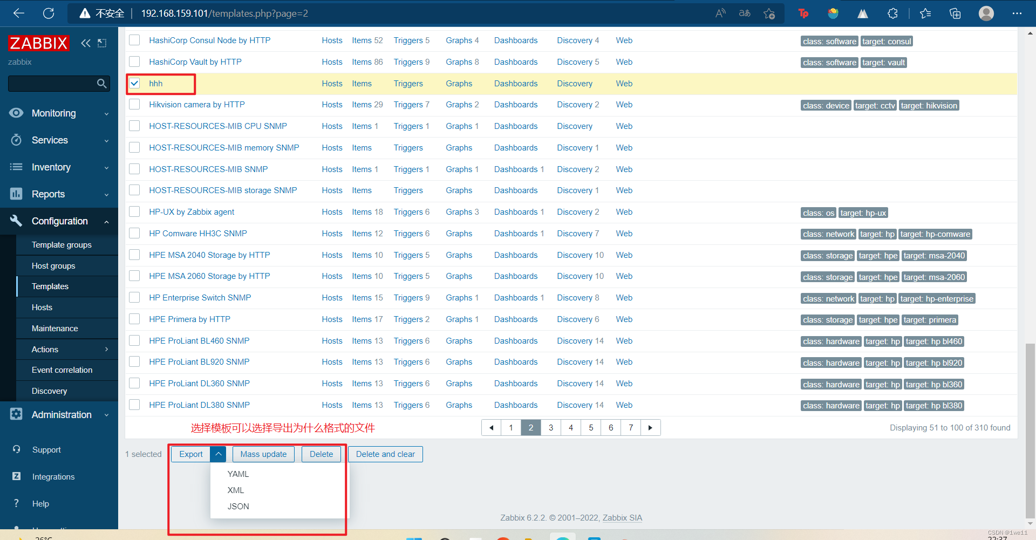Check HashiCorp Consul Node by HTTP checkbox
The width and height of the screenshot is (1036, 540).
(134, 40)
